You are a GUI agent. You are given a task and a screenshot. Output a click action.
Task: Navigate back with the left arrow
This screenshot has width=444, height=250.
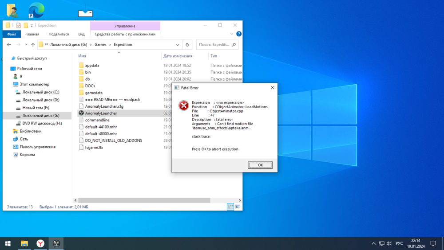tap(9, 45)
